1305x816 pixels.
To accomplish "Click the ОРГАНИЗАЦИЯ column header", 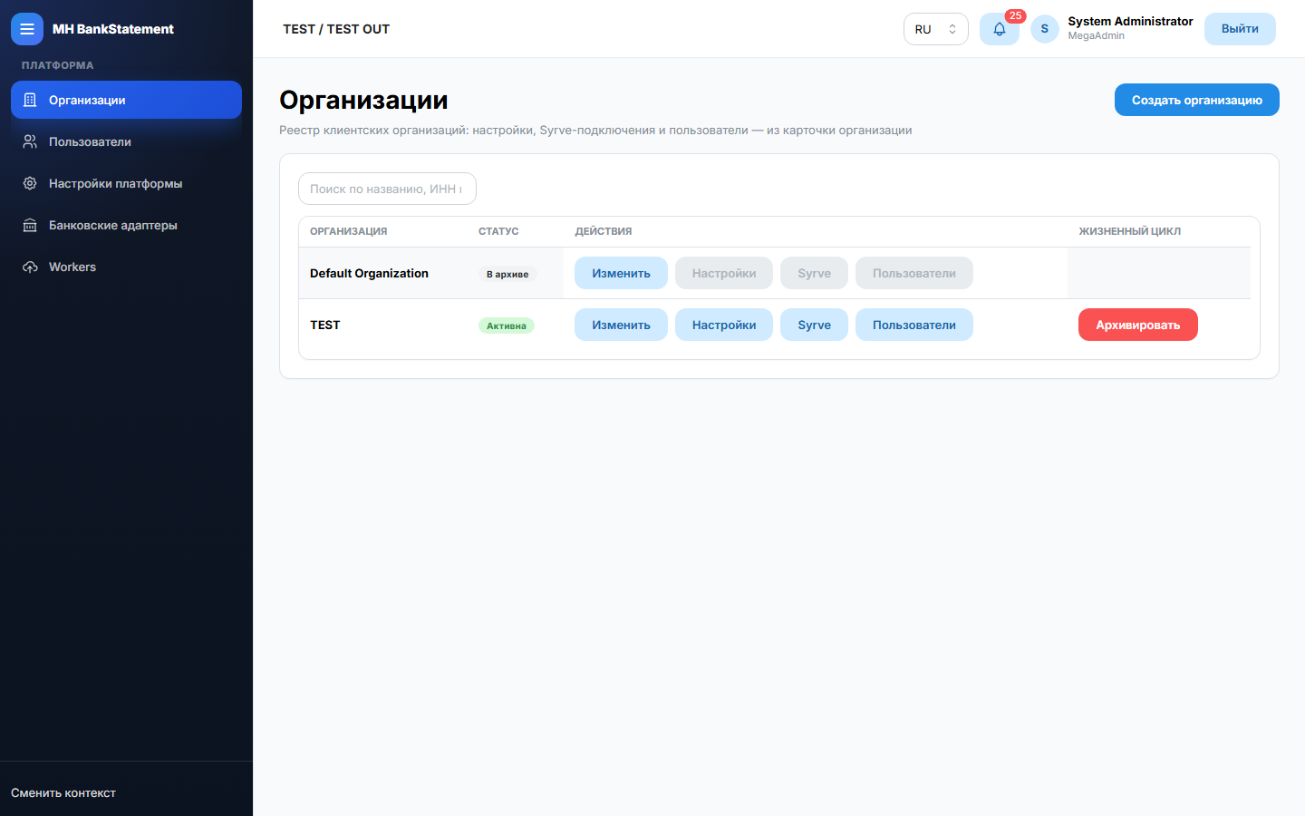I will pos(348,231).
